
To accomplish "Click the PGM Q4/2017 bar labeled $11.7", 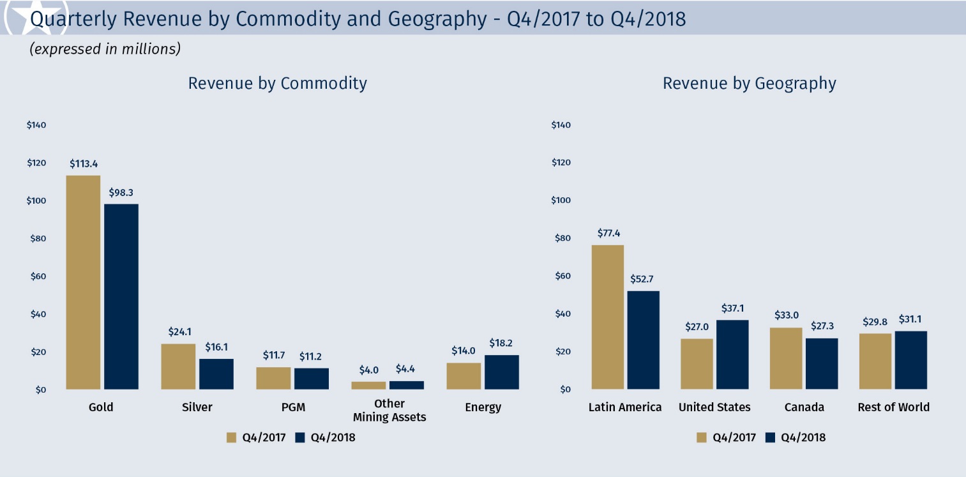I will tap(273, 378).
